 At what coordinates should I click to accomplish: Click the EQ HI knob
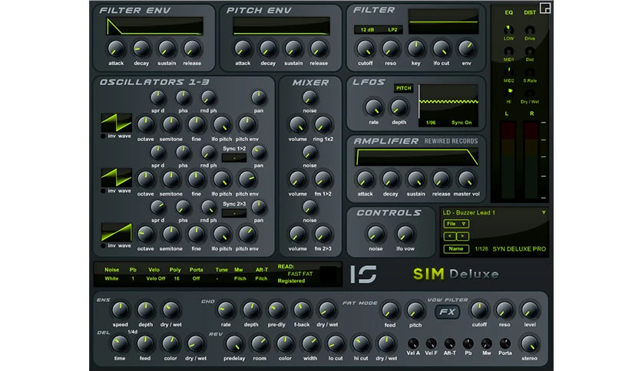508,94
